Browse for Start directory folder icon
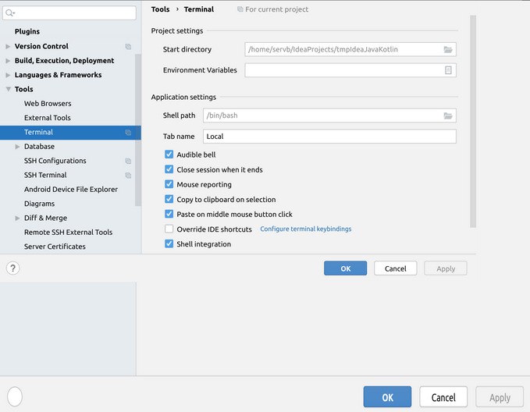Image resolution: width=530 pixels, height=412 pixels. 448,50
